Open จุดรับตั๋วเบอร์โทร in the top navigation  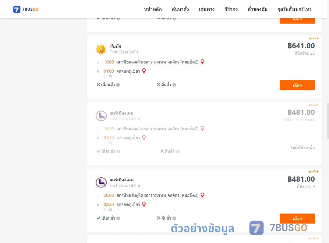294,9
